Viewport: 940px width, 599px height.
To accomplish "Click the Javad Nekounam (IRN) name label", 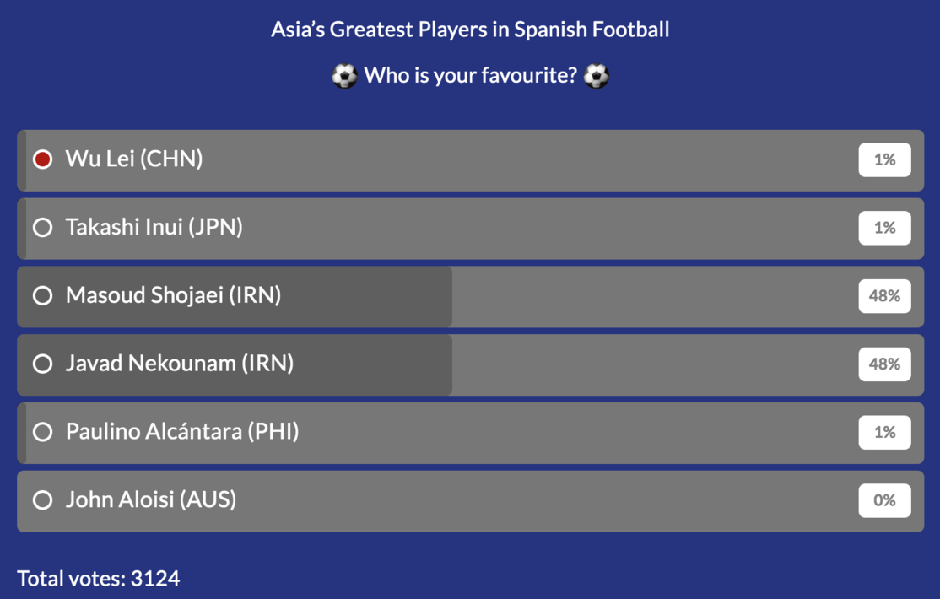I will coord(180,364).
